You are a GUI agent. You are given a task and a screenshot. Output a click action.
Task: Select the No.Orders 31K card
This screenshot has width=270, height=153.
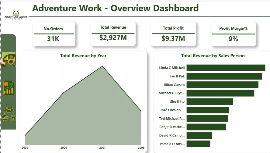[x=54, y=34]
